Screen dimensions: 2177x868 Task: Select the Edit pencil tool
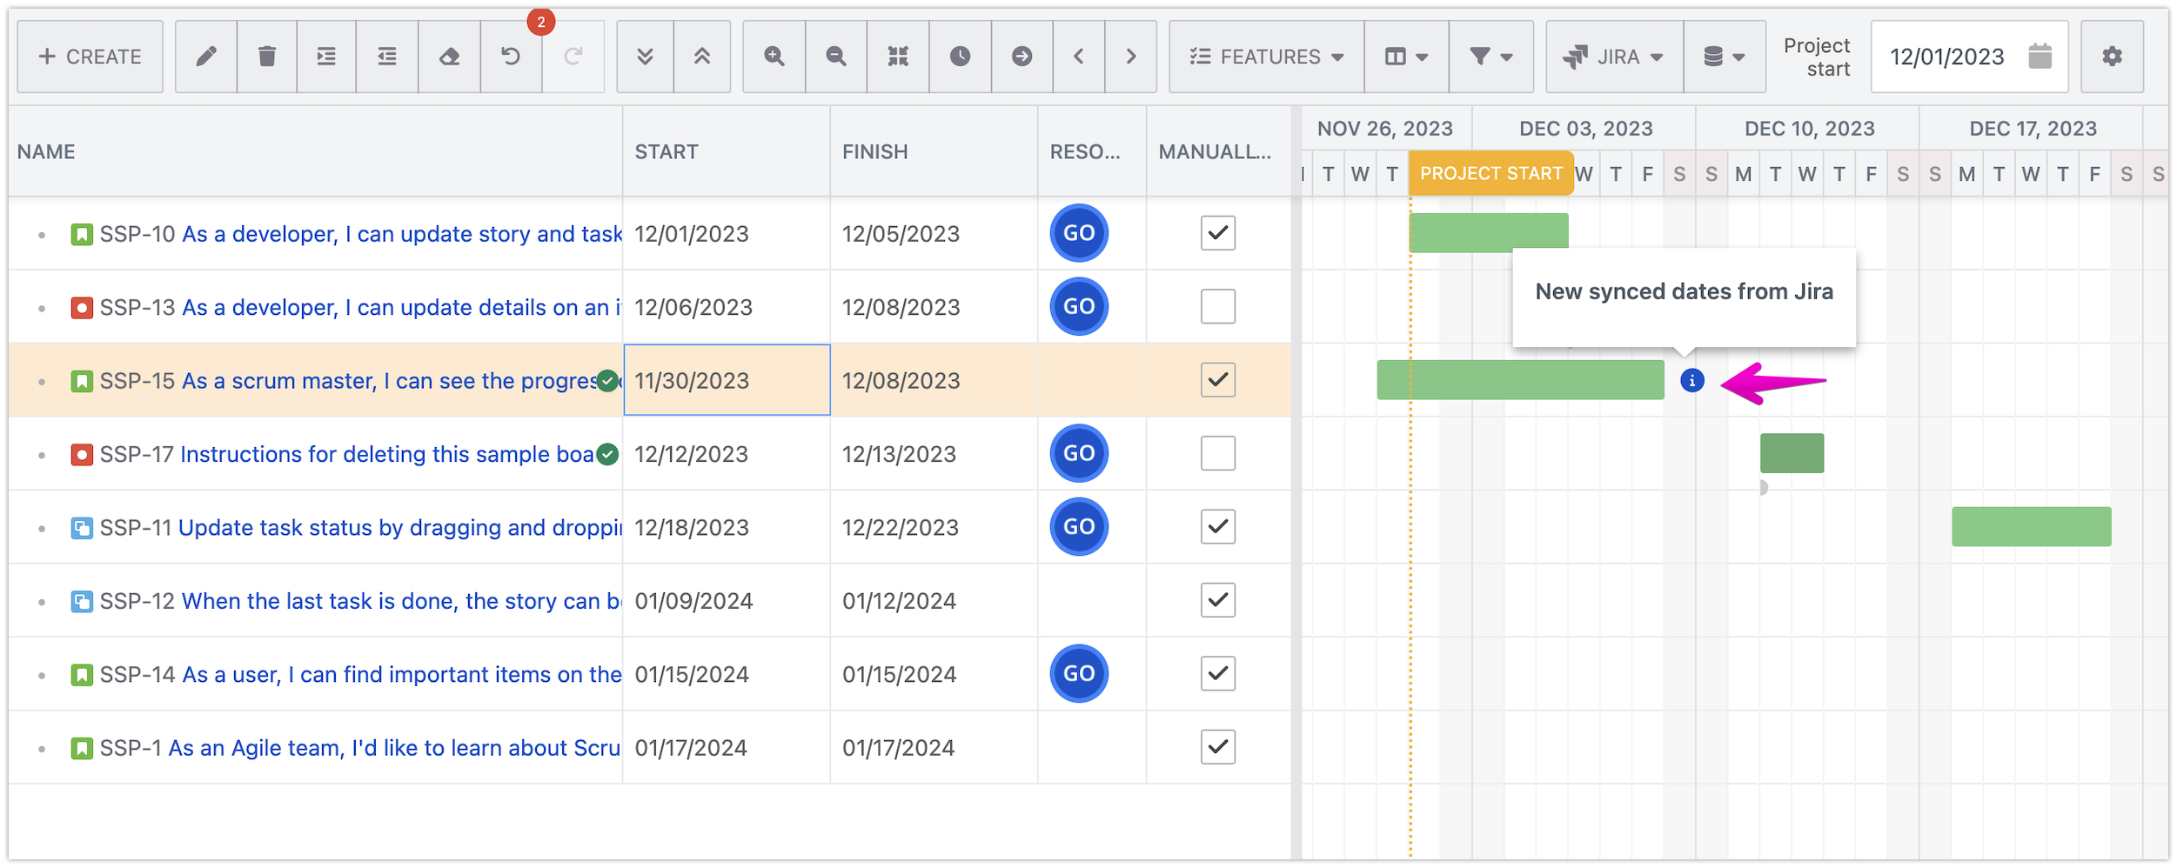[206, 57]
